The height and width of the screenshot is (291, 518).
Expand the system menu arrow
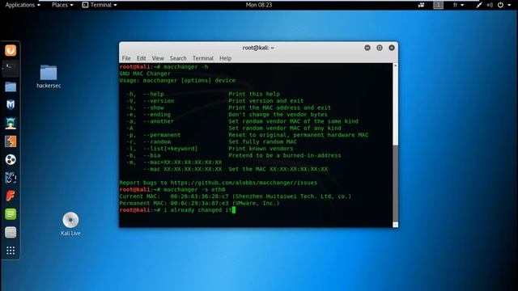(509, 5)
